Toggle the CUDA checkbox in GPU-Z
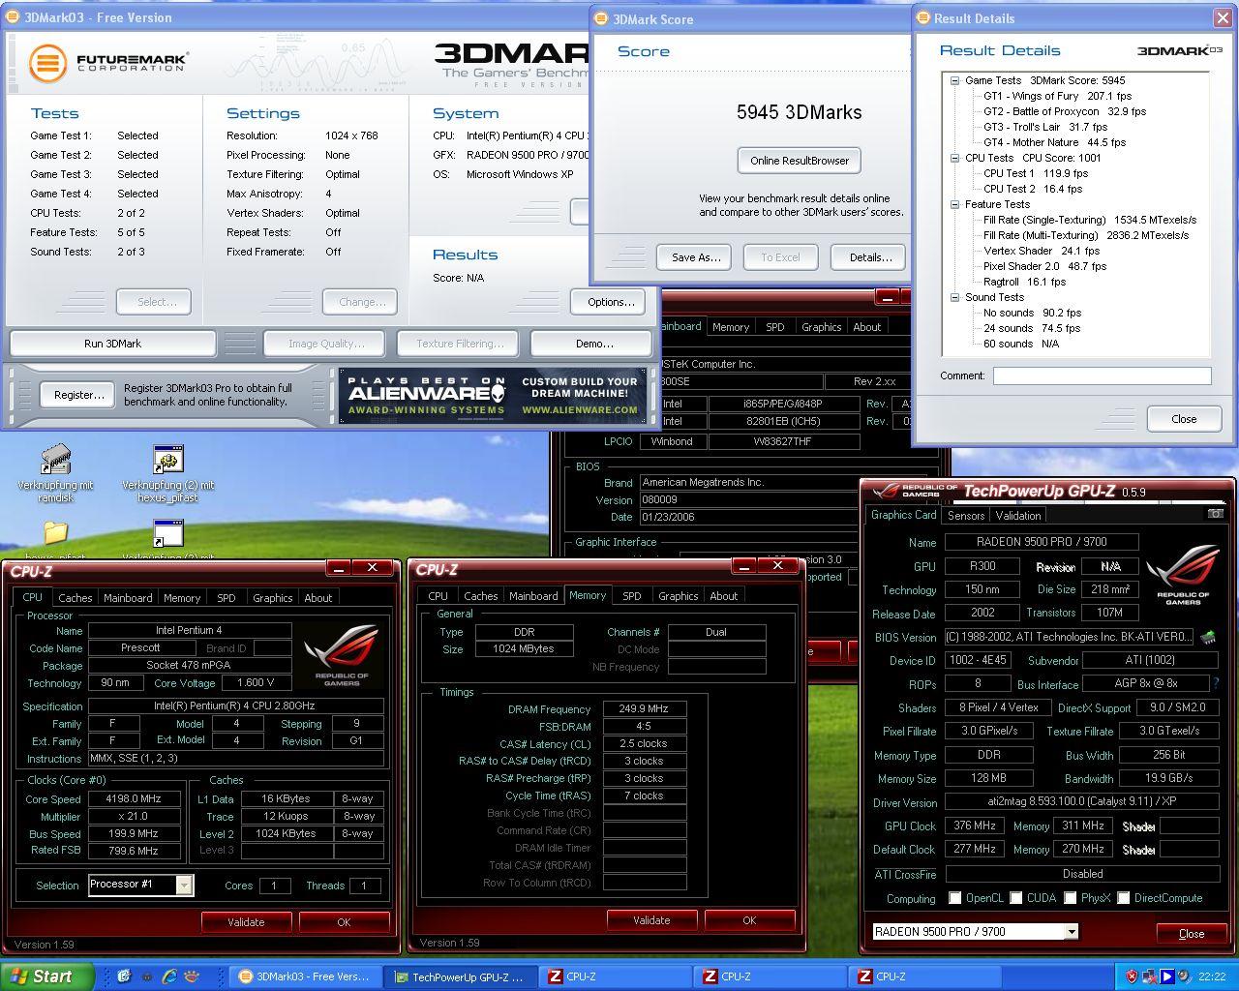This screenshot has width=1239, height=991. 1015,898
